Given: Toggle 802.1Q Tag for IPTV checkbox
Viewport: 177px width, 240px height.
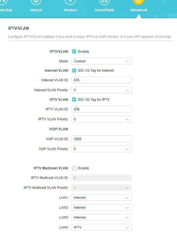Looking at the screenshot, I should (x=74, y=100).
